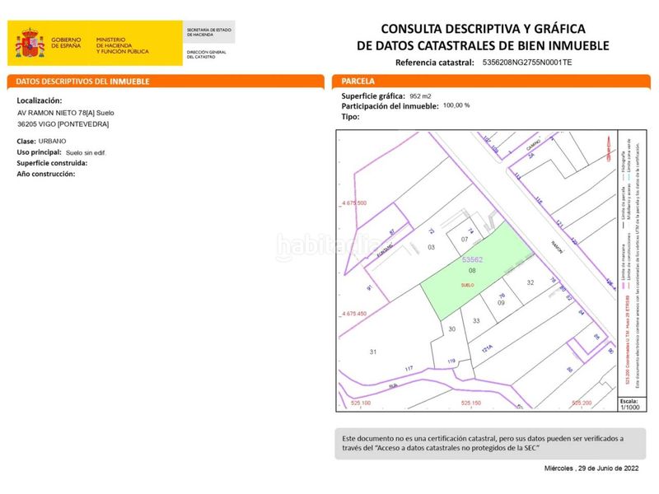
Task: Click the 'Tipo:' label
Action: point(351,117)
